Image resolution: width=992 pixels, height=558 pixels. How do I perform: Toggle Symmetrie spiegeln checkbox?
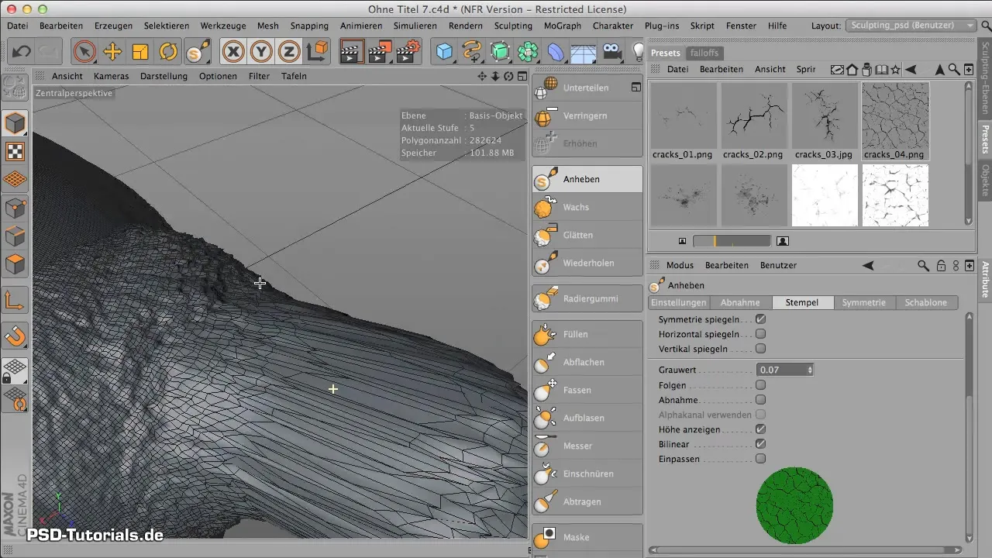point(760,319)
